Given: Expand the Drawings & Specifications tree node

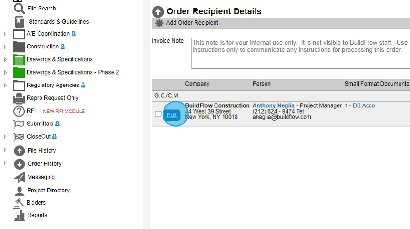Looking at the screenshot, I should 5,59.
